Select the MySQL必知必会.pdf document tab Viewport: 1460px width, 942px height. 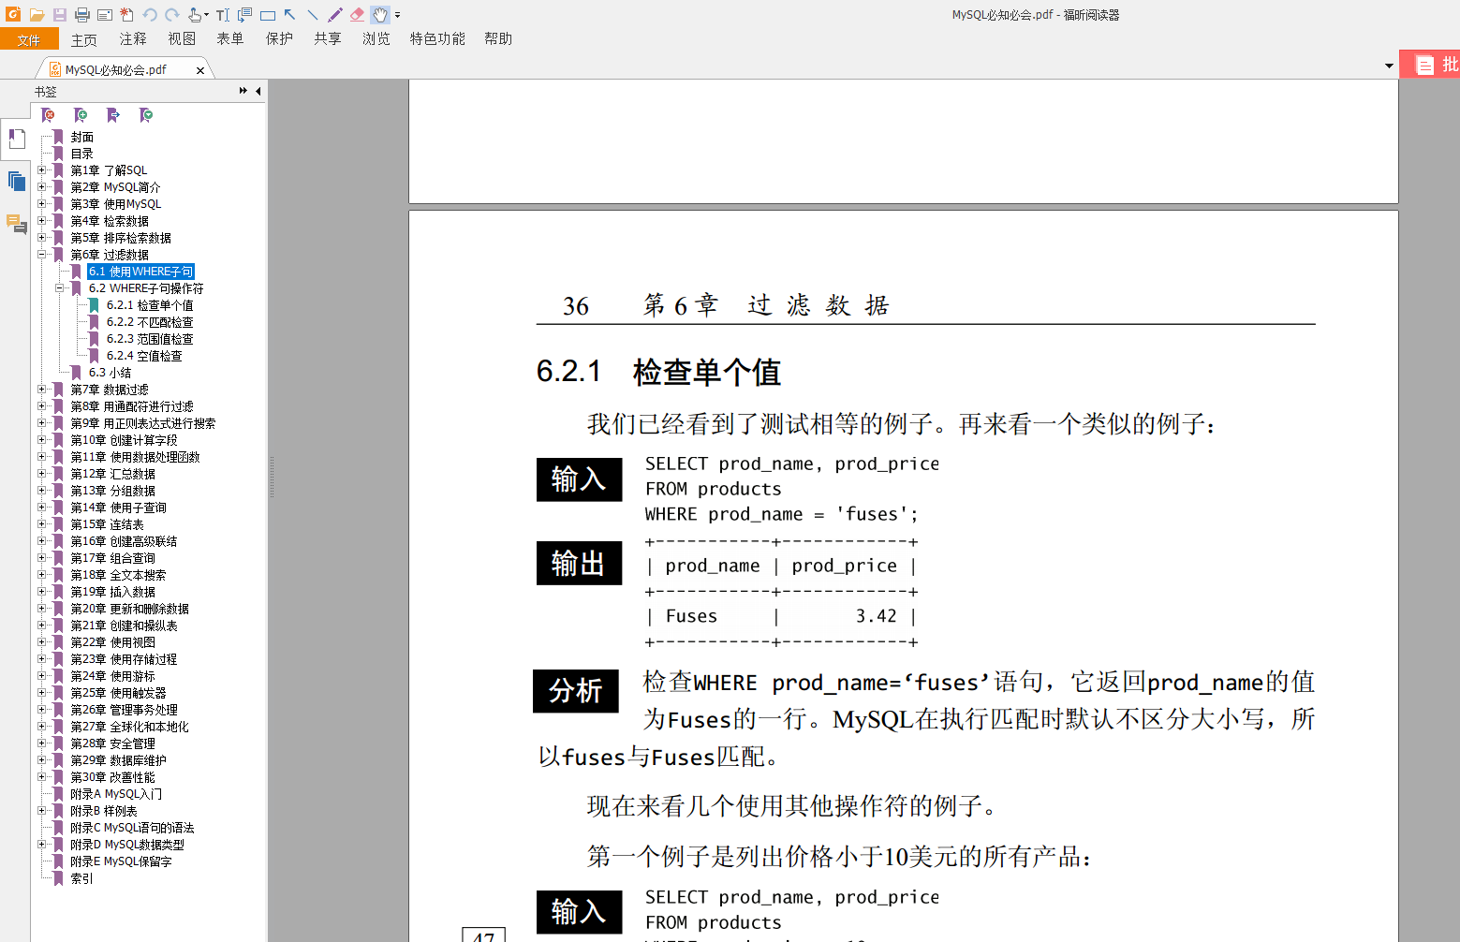click(x=116, y=69)
